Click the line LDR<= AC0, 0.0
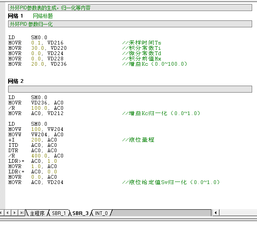This screenshot has width=257, height=226. (33, 172)
